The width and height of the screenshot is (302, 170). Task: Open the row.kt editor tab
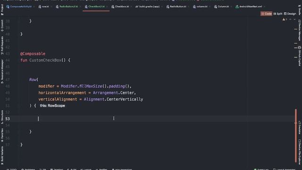45,7
